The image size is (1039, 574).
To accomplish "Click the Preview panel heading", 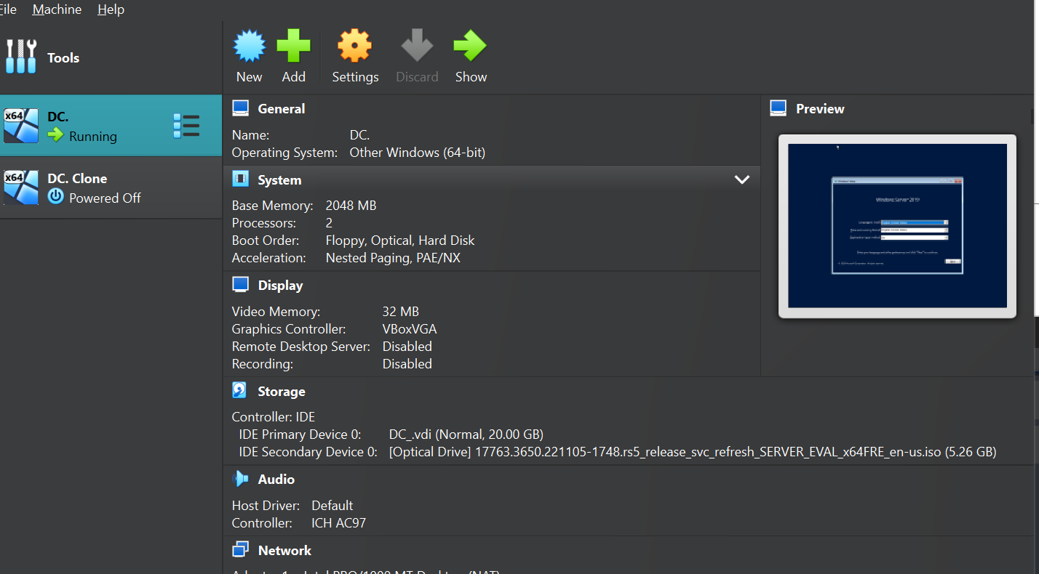I will pyautogui.click(x=820, y=109).
